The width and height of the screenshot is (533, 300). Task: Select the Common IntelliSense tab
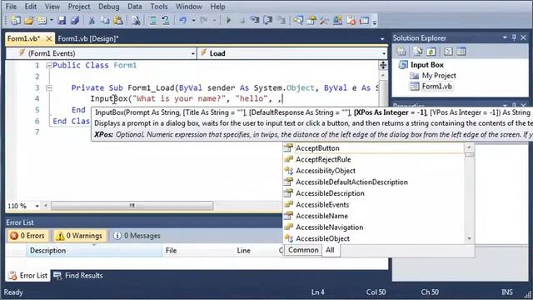pyautogui.click(x=303, y=250)
